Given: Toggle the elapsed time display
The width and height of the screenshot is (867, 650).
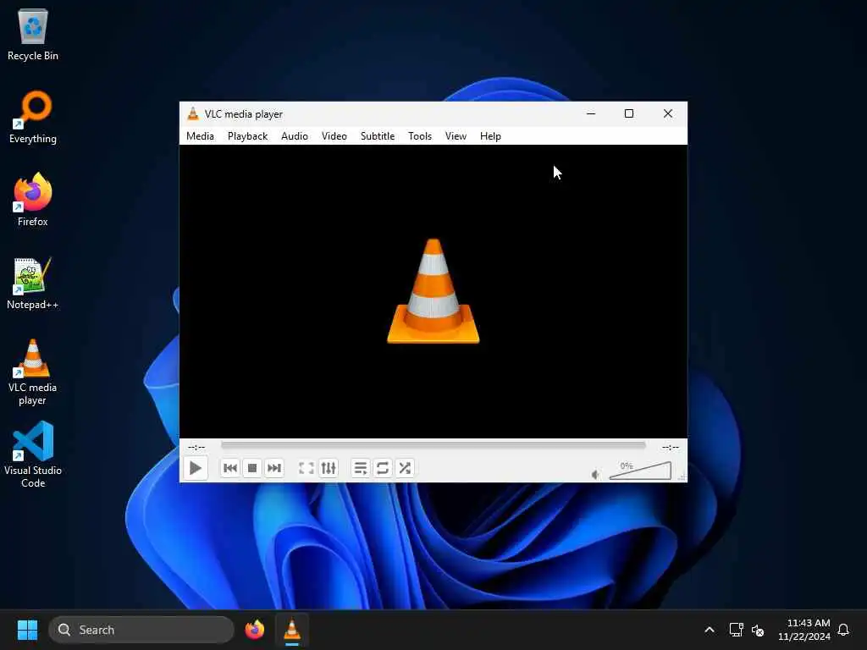Looking at the screenshot, I should (x=196, y=447).
